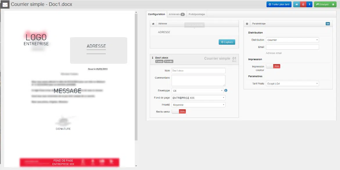Click the ADRESSE text in Adresse panel
This screenshot has width=340, height=170.
(164, 32)
